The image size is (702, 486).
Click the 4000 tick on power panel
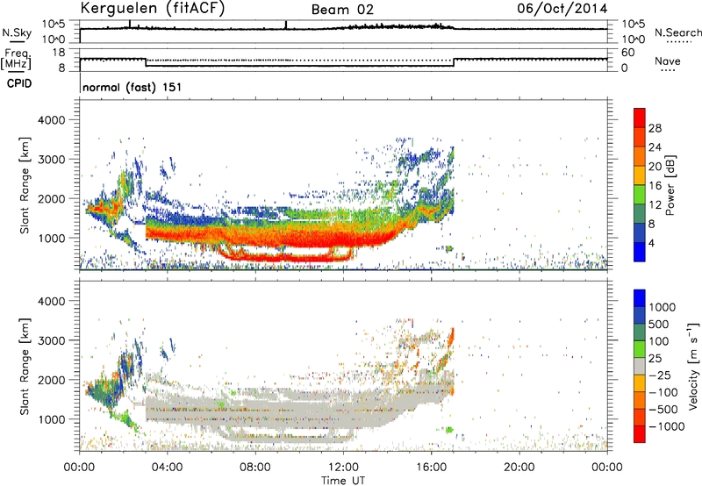[52, 120]
